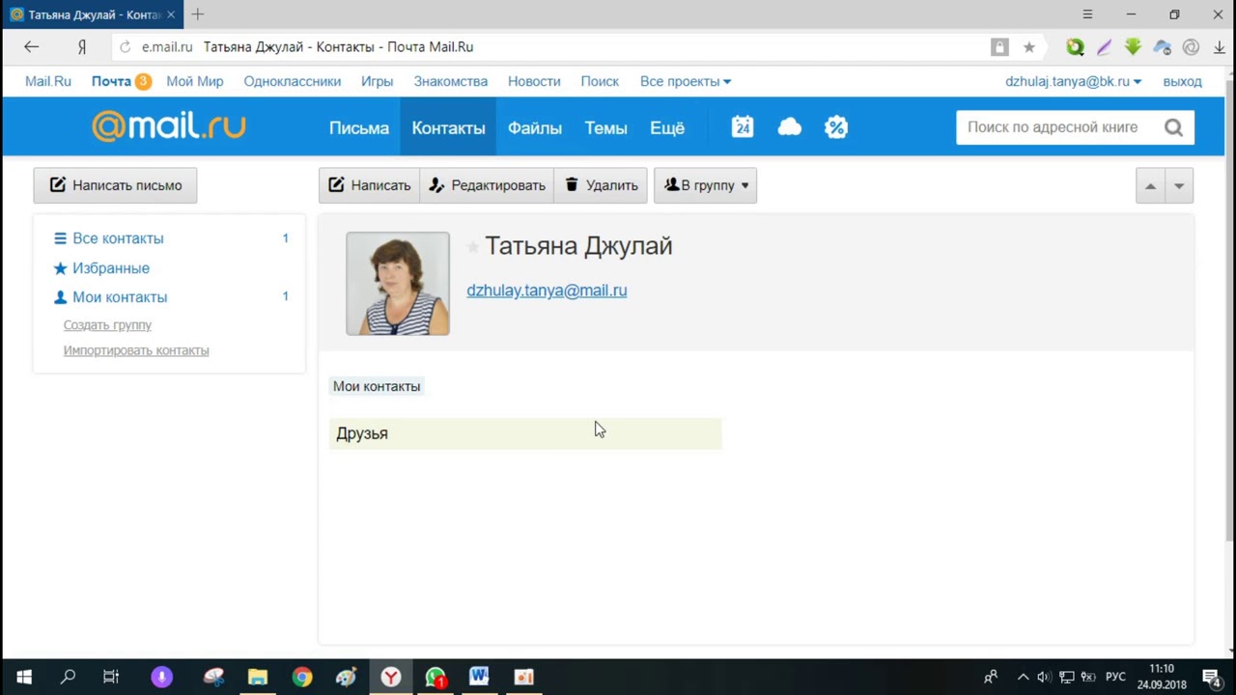Open the Файлы tab
Screen dimensions: 1236x695
pyautogui.click(x=535, y=127)
